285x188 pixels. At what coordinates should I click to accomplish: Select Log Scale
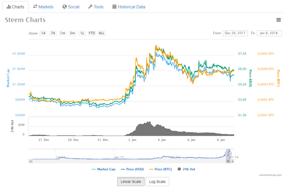(x=157, y=182)
